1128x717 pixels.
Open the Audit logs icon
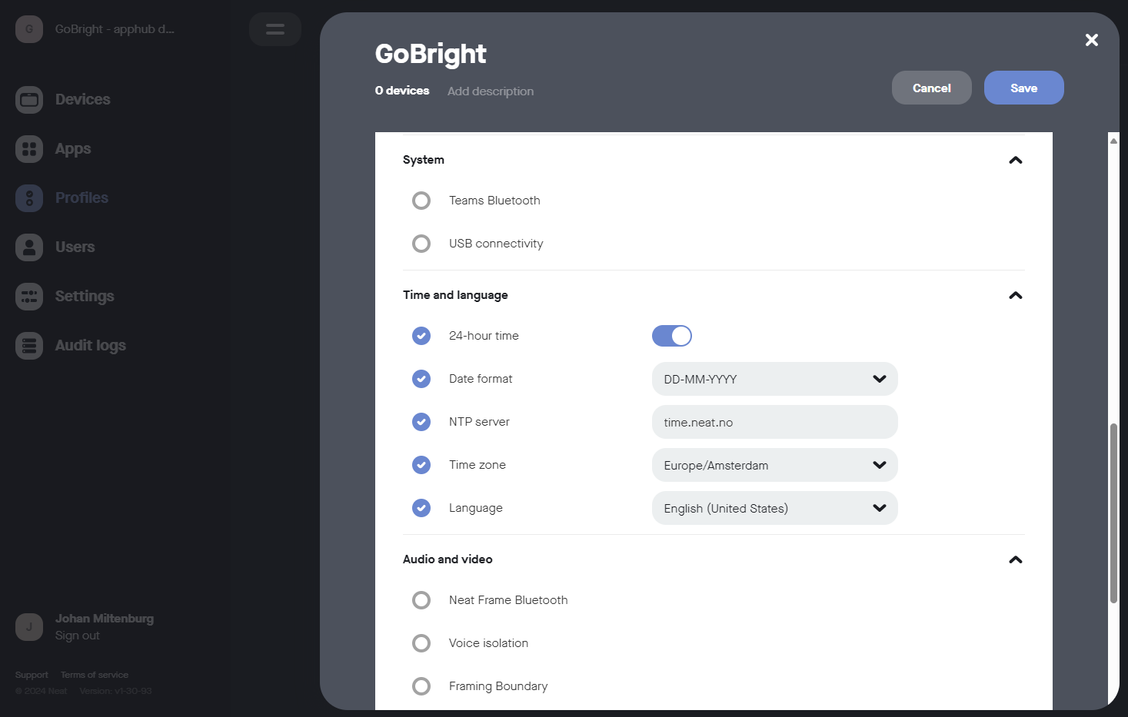click(29, 346)
